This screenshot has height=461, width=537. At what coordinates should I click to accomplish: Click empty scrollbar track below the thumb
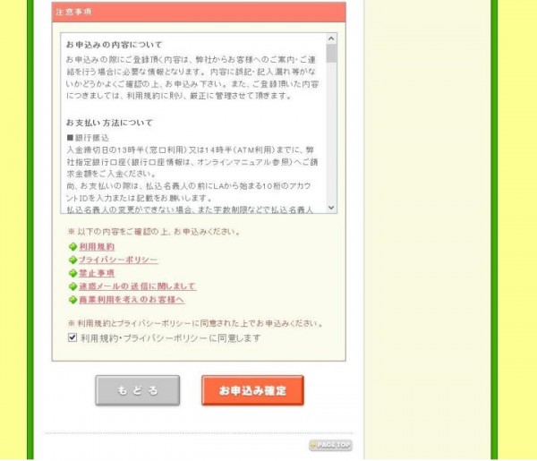click(331, 133)
